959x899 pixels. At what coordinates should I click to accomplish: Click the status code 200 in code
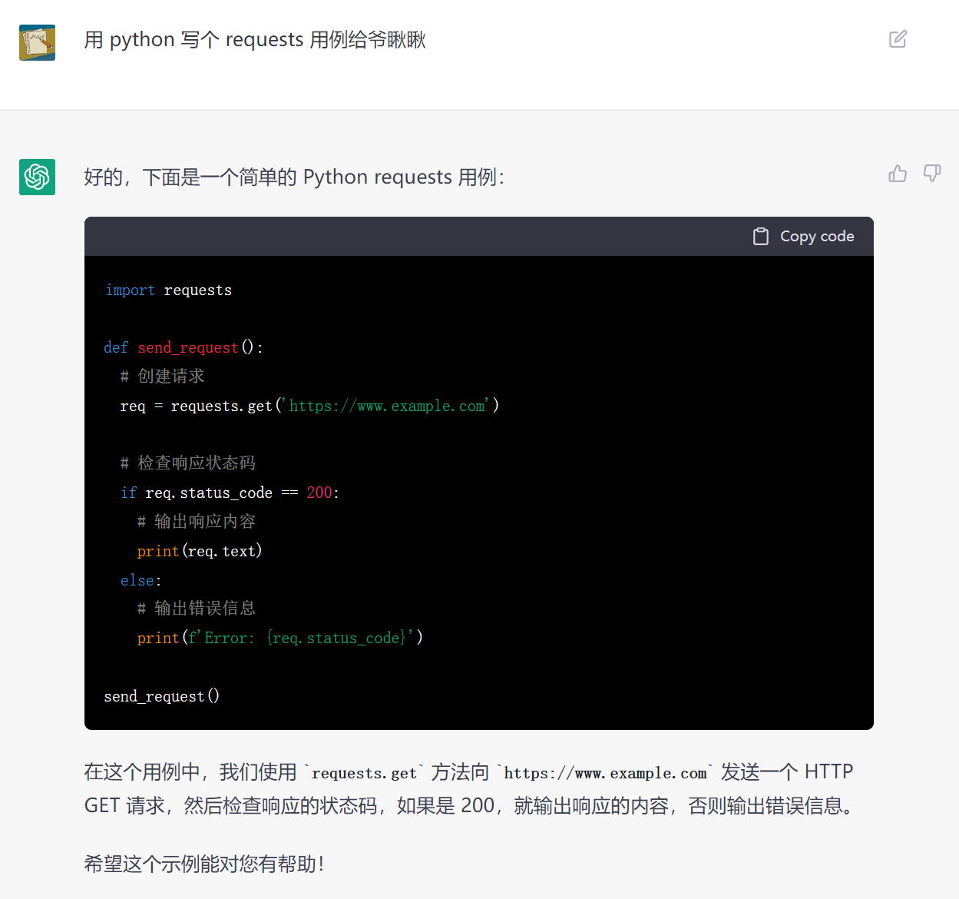[319, 492]
